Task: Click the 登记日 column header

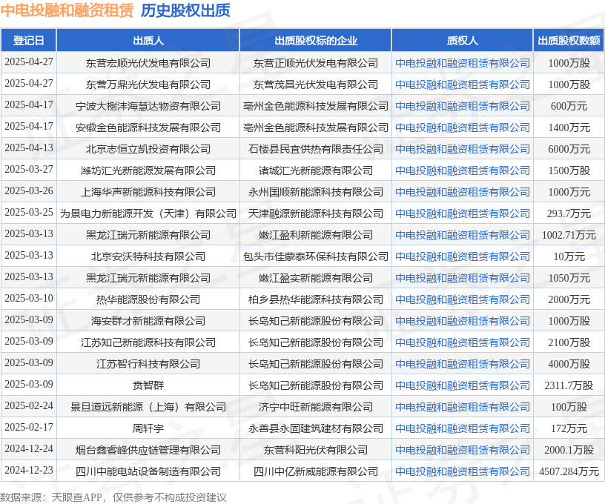Action: pyautogui.click(x=29, y=41)
